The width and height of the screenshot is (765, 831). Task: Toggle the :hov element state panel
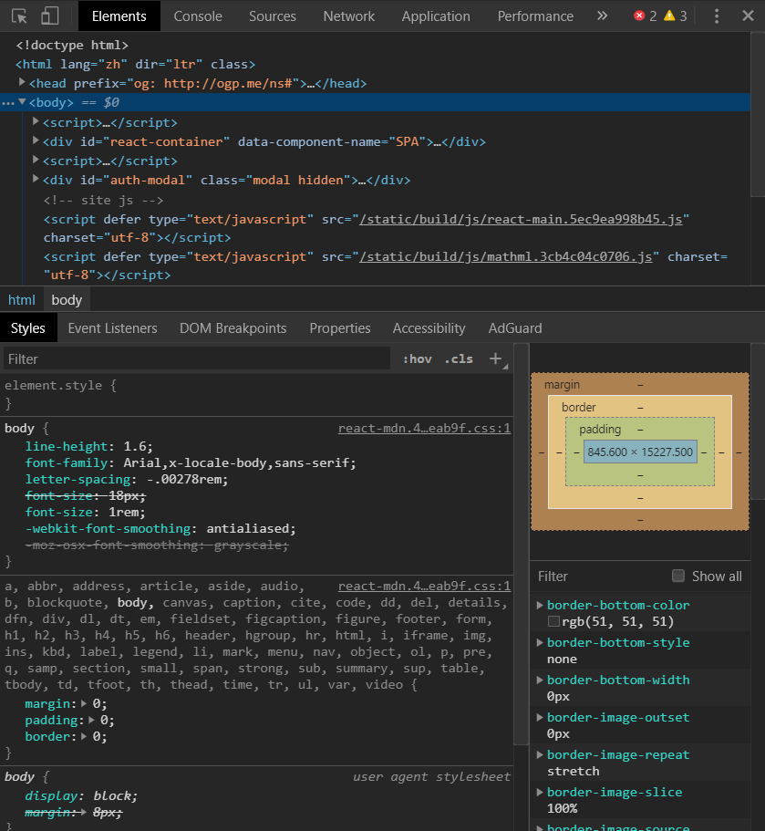pyautogui.click(x=417, y=358)
